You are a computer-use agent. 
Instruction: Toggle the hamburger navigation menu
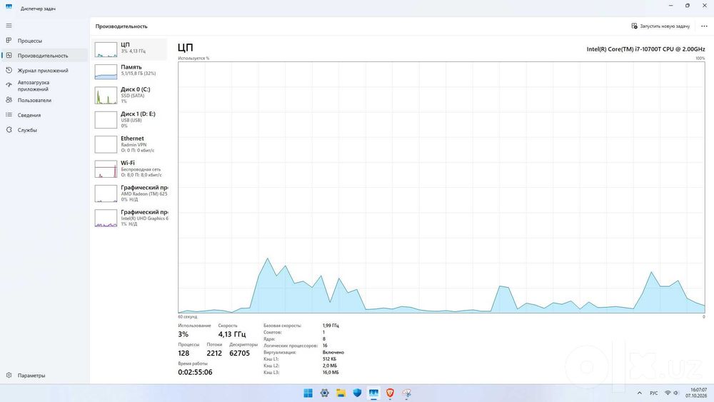pos(9,26)
